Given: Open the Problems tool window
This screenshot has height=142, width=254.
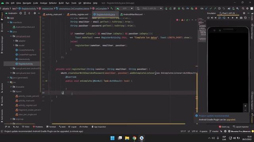Looking at the screenshot, I should tap(38, 127).
